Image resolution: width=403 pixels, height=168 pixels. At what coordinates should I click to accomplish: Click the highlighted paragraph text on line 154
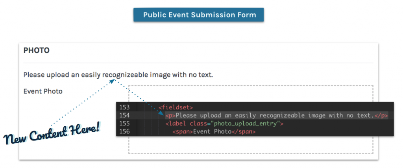275,115
